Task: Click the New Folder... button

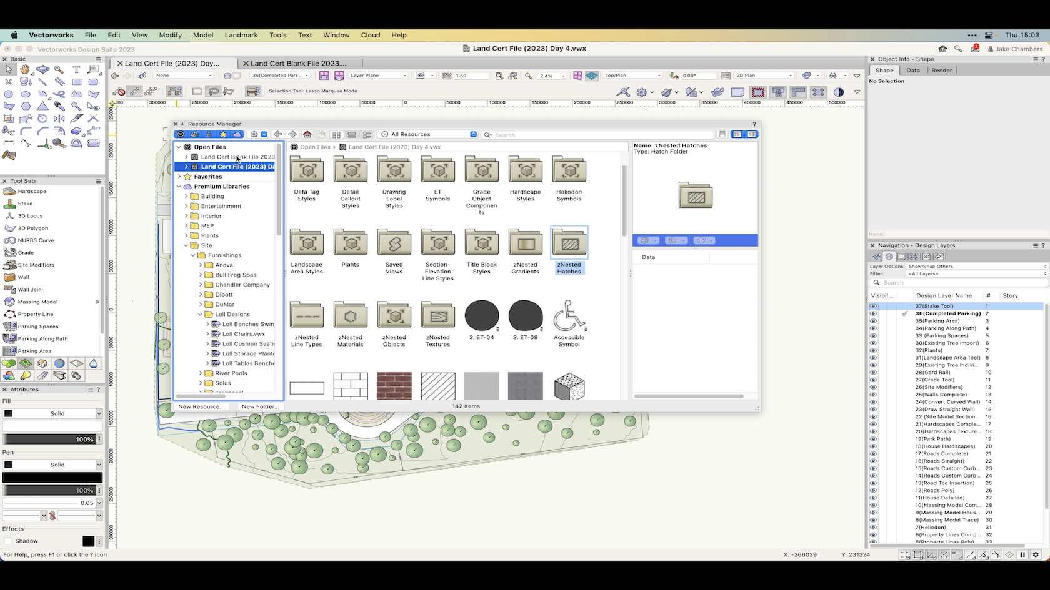Action: (260, 406)
